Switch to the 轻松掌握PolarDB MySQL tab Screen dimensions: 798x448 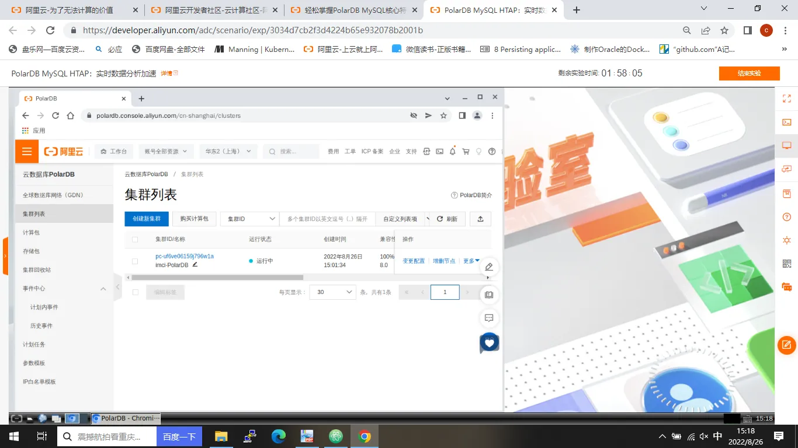[353, 10]
